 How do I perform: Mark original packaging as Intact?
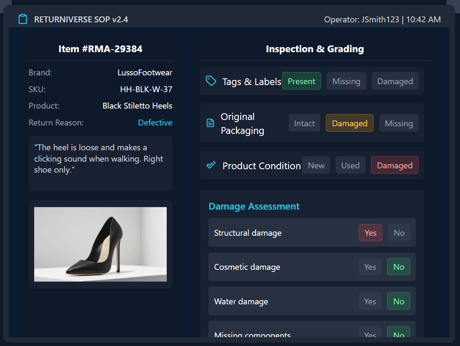[304, 123]
